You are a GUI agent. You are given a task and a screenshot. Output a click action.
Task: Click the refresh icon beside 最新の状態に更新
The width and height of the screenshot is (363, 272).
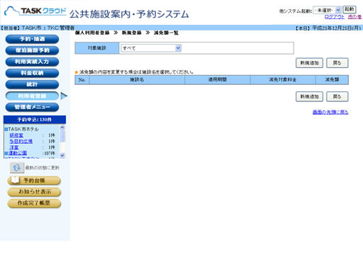(x=17, y=168)
